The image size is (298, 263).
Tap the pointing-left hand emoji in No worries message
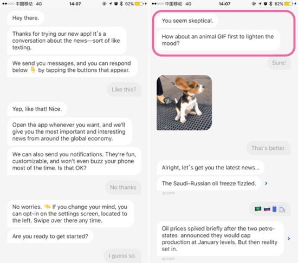coord(47,207)
